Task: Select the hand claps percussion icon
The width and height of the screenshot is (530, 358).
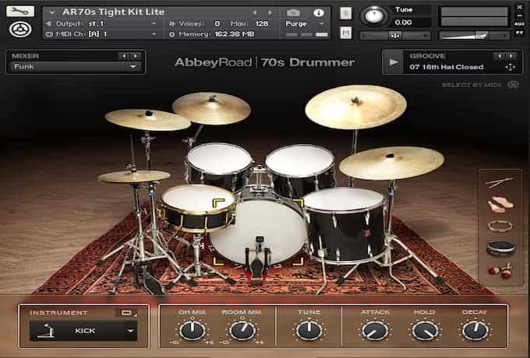Action: tap(500, 204)
